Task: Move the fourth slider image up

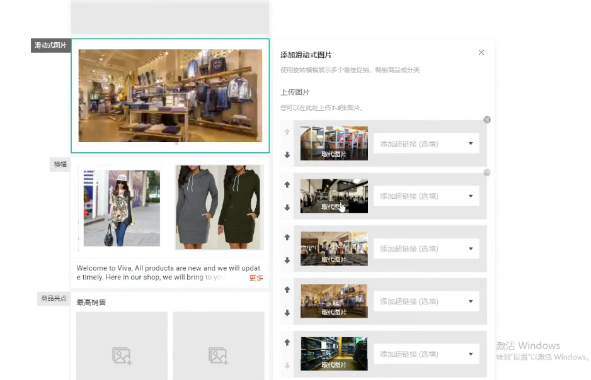Action: tap(287, 290)
